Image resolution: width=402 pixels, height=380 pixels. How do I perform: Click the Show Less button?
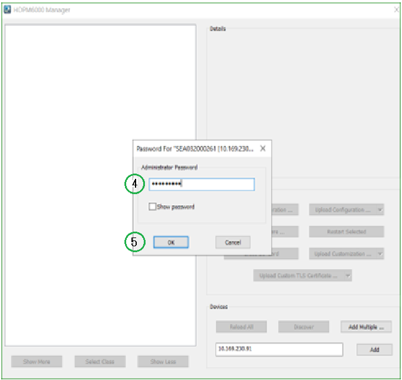tap(163, 362)
